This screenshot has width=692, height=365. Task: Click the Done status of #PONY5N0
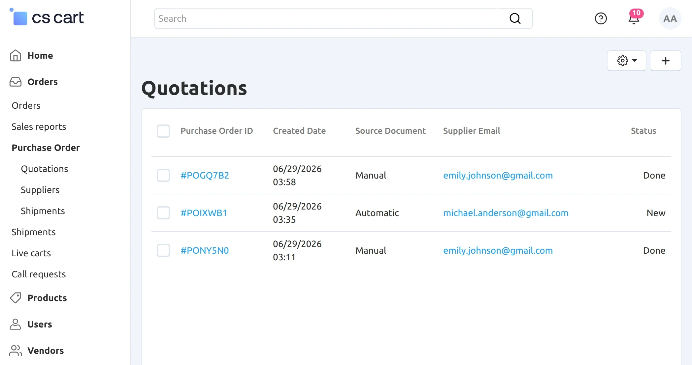click(x=654, y=250)
